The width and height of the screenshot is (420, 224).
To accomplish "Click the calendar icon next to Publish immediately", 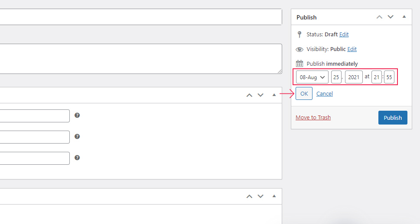I will pos(300,64).
